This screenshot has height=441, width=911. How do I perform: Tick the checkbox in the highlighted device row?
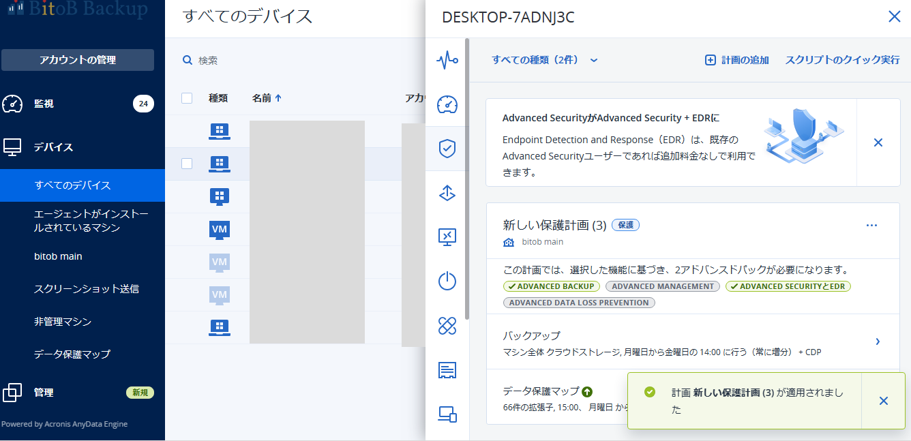click(x=187, y=164)
